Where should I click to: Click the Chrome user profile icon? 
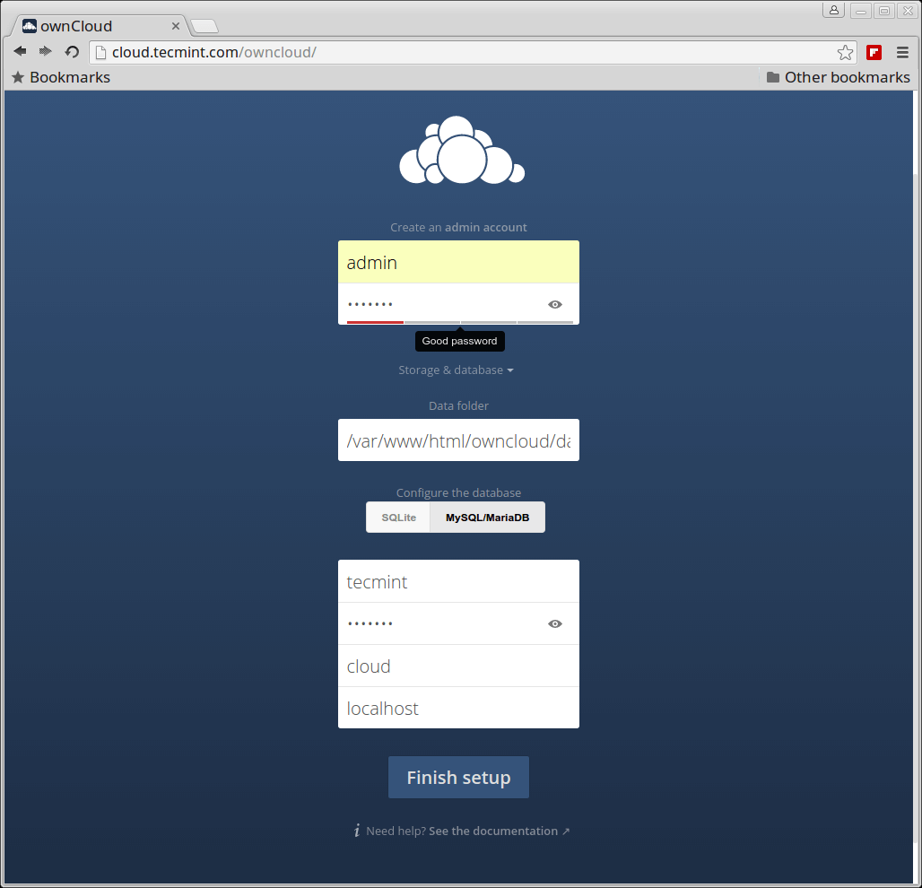pyautogui.click(x=834, y=10)
